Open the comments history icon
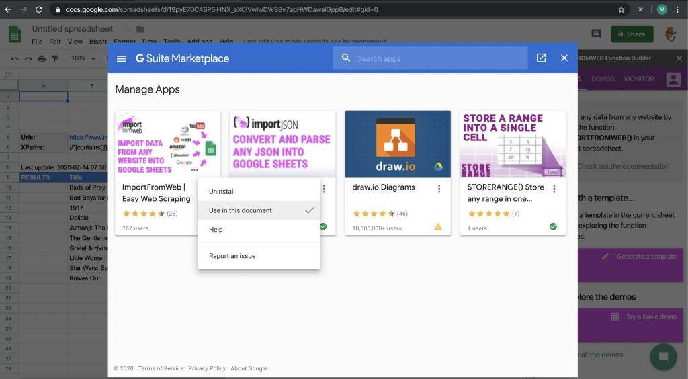This screenshot has width=688, height=379. pyautogui.click(x=597, y=34)
